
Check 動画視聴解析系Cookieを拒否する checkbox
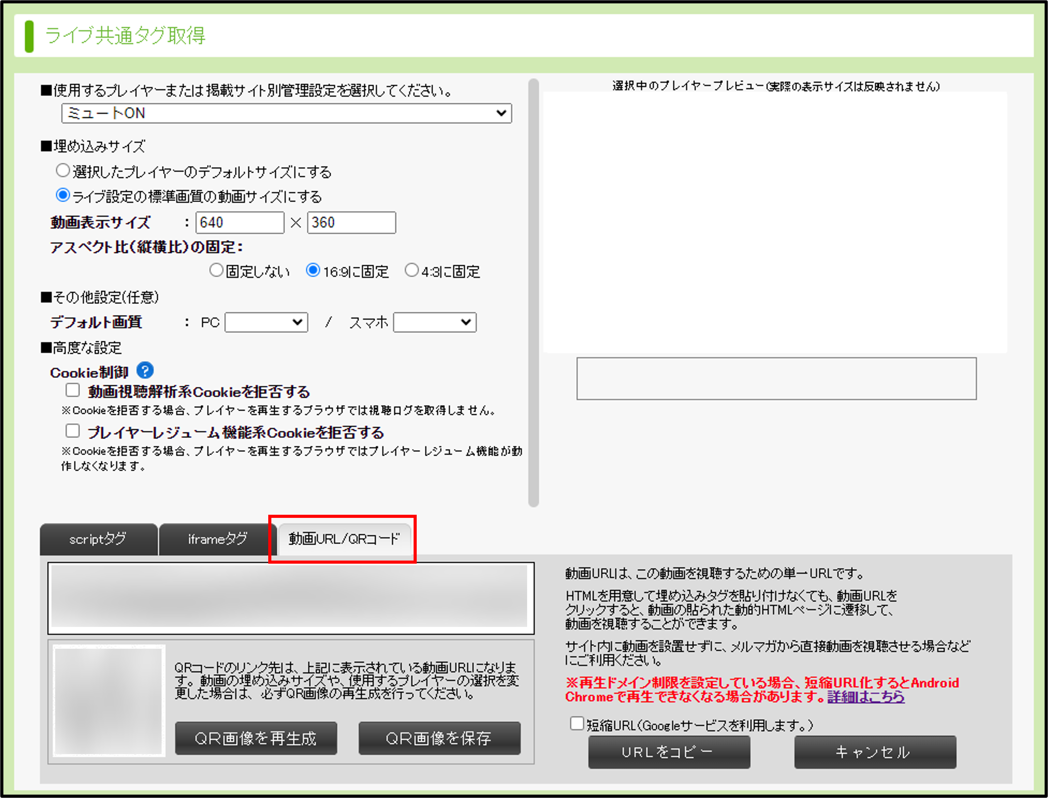point(73,390)
